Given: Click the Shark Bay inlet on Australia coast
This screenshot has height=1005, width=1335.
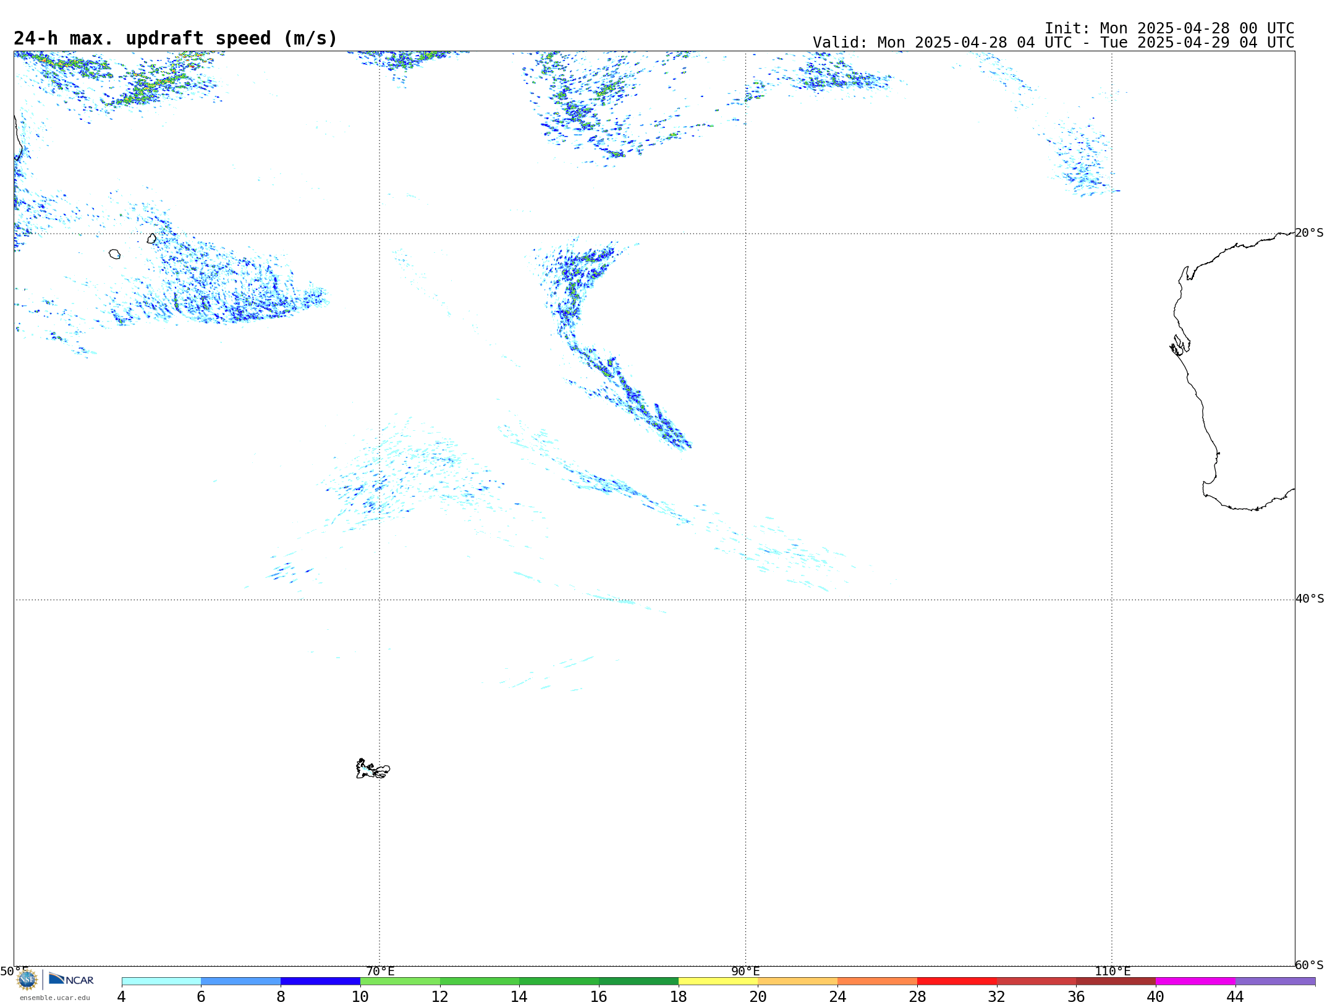Looking at the screenshot, I should 1180,345.
